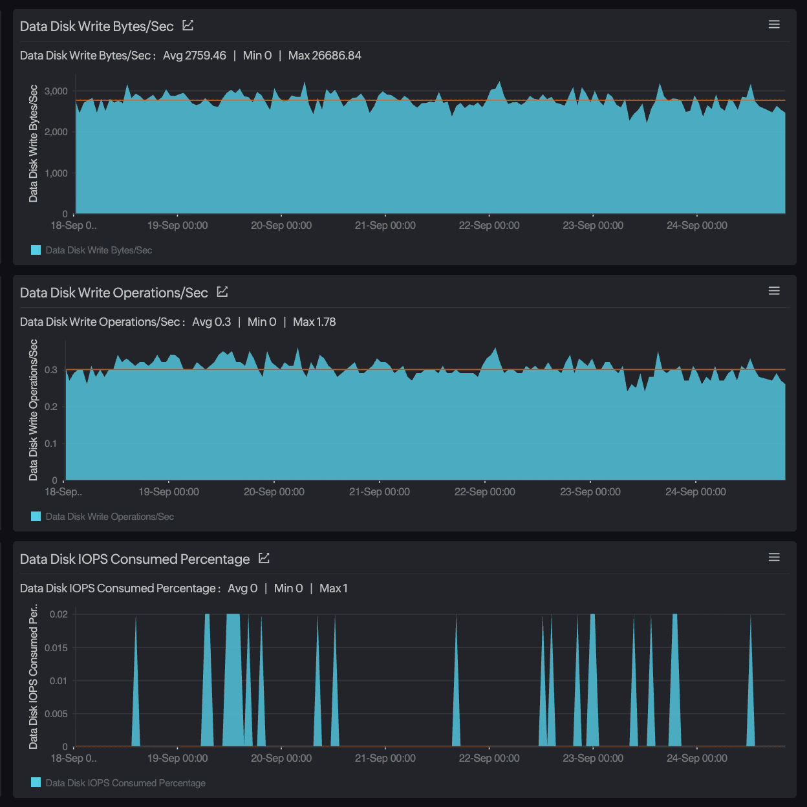This screenshot has width=807, height=807.
Task: Toggle the Data Disk Write Bytes/Sec legend entry
Action: (98, 250)
